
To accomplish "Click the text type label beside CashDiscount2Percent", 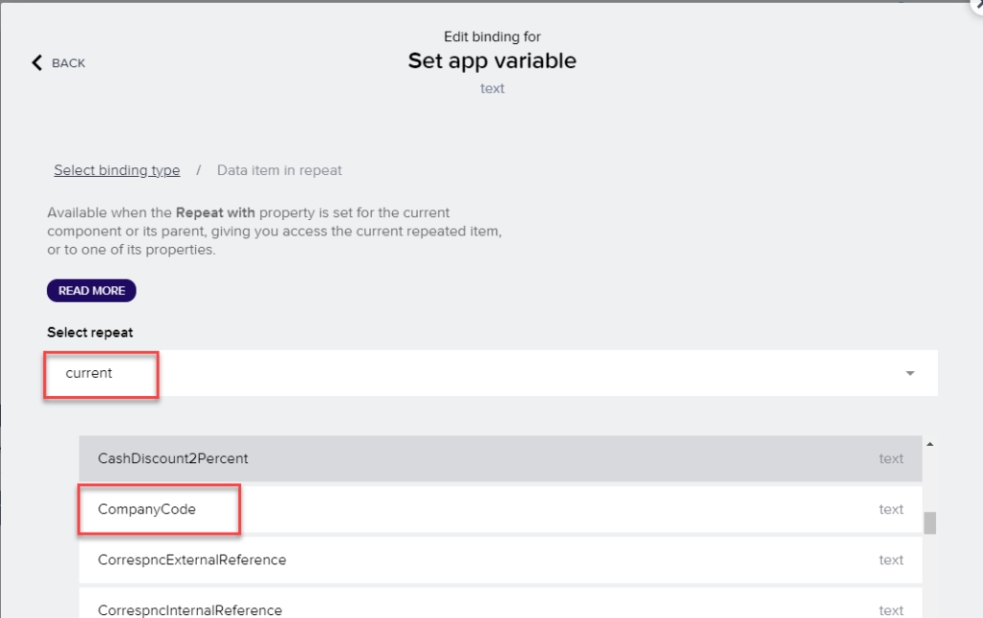I will pos(891,458).
